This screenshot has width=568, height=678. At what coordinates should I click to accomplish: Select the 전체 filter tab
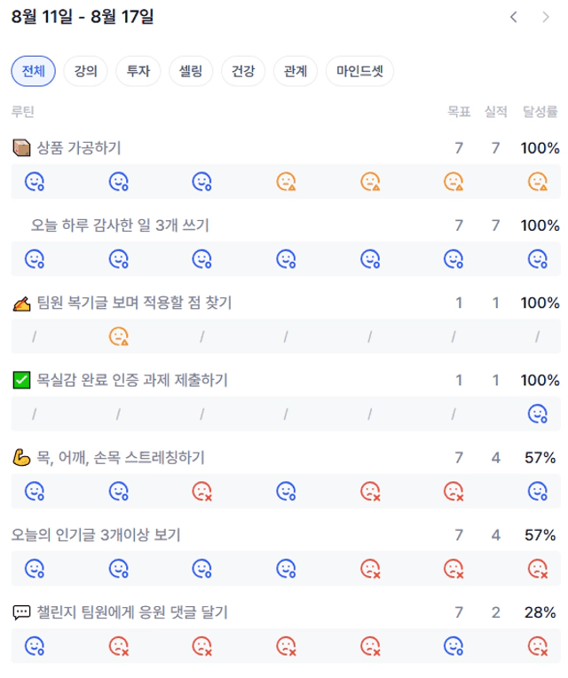coord(34,71)
